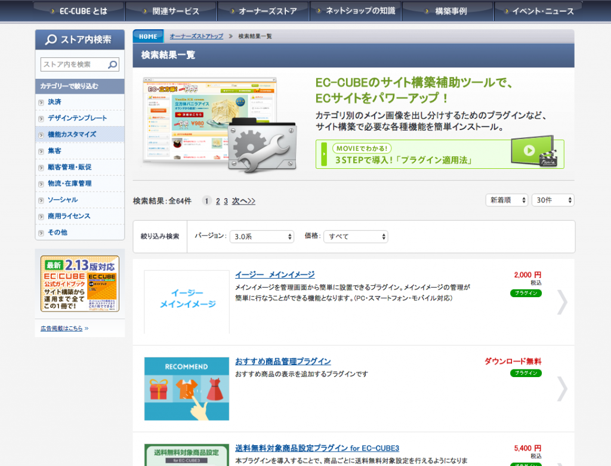Go to results page 3
Screen dimensions: 611x466
coord(226,201)
